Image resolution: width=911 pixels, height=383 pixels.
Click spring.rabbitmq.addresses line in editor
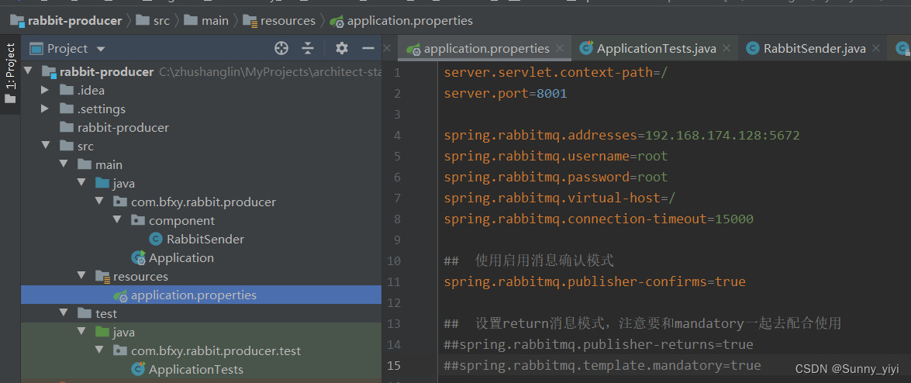(x=622, y=136)
